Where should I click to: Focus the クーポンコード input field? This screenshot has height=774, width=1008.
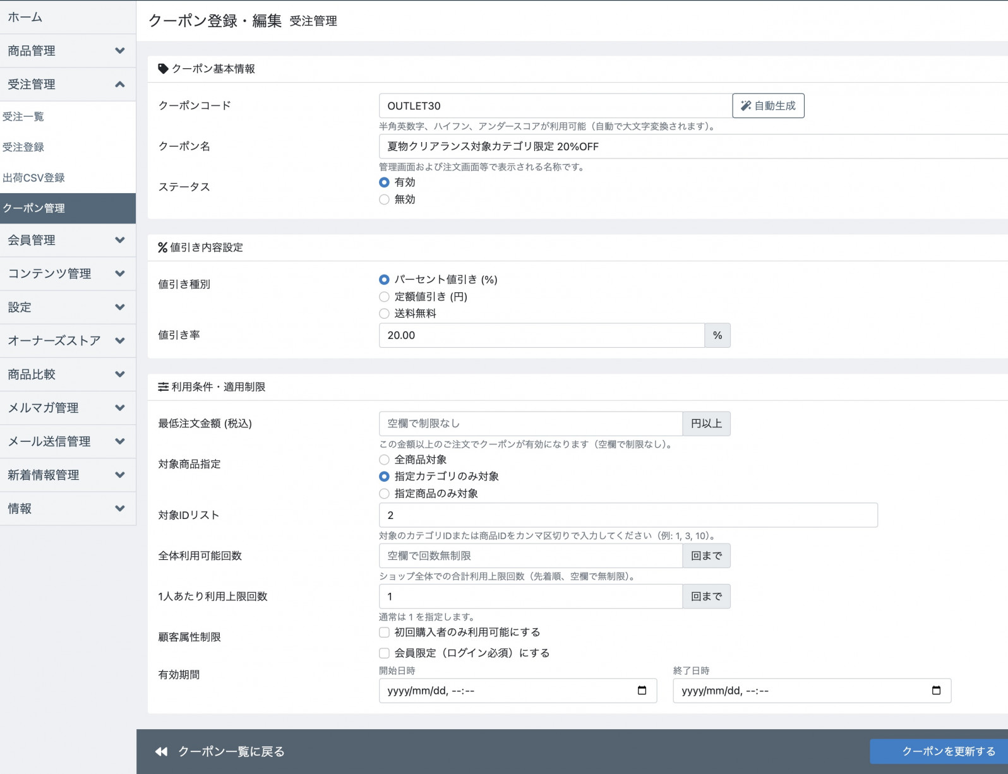(556, 105)
